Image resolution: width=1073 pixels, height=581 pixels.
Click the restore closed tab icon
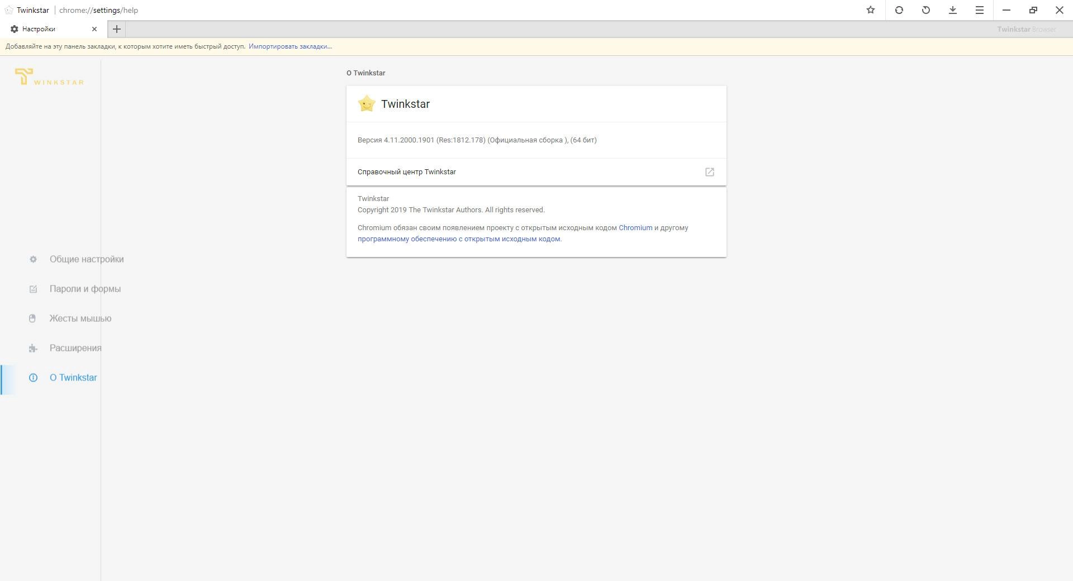point(925,10)
